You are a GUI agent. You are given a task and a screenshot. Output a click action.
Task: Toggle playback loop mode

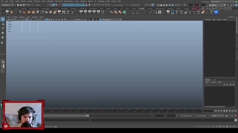point(226,116)
